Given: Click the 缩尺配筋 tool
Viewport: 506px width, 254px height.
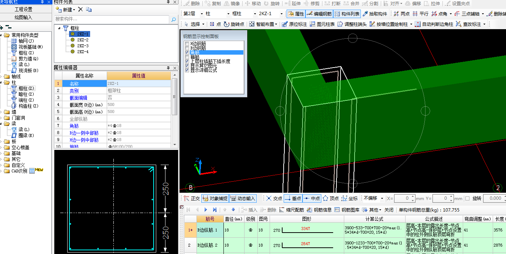Looking at the screenshot, I should 291,210.
